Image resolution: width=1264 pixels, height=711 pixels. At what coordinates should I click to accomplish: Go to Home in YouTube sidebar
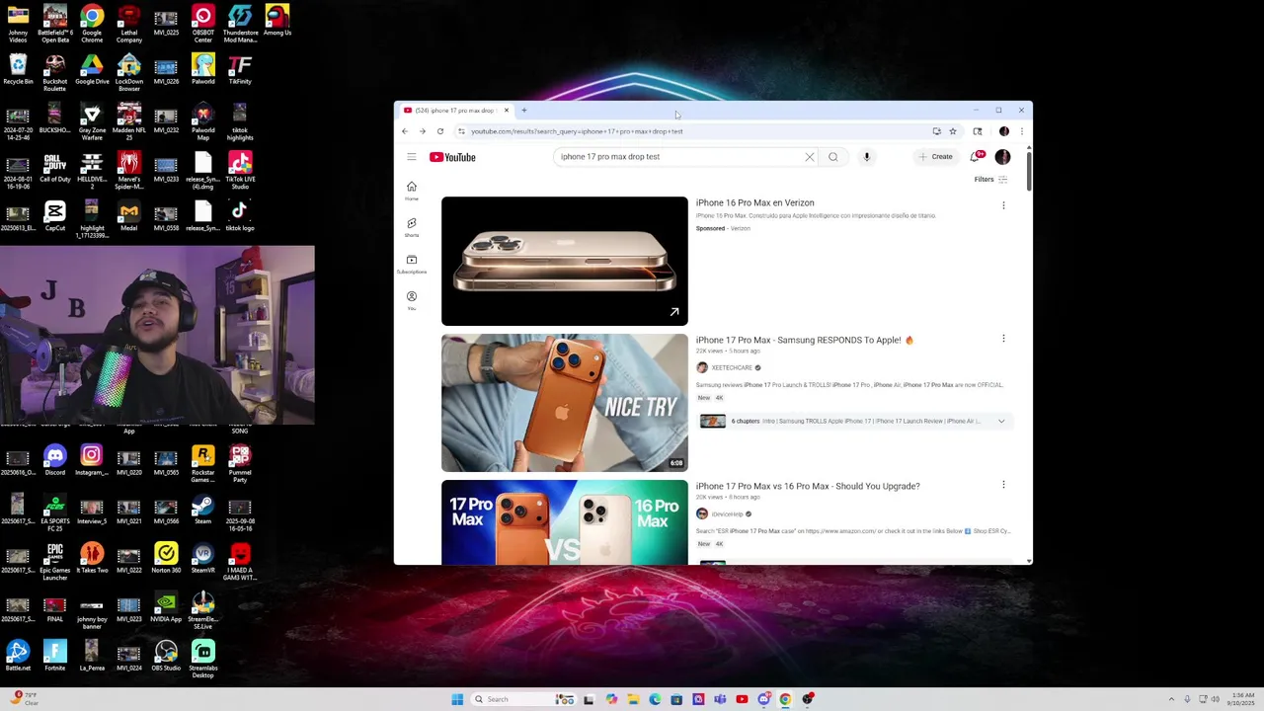tap(412, 191)
